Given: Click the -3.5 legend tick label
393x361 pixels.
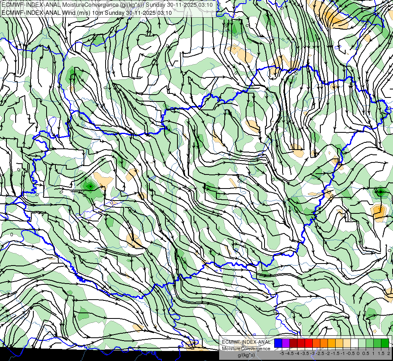Looking at the screenshot, I should click(x=305, y=353).
